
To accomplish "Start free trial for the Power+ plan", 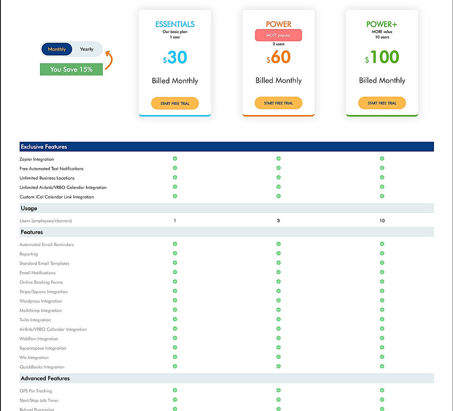I will [382, 103].
